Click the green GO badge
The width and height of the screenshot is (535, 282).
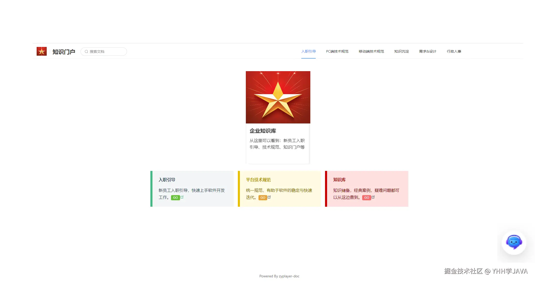point(175,198)
